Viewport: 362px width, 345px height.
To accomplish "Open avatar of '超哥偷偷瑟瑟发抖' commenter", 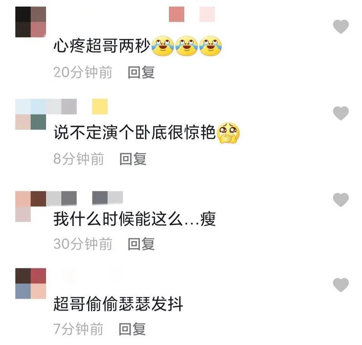I will tap(31, 283).
